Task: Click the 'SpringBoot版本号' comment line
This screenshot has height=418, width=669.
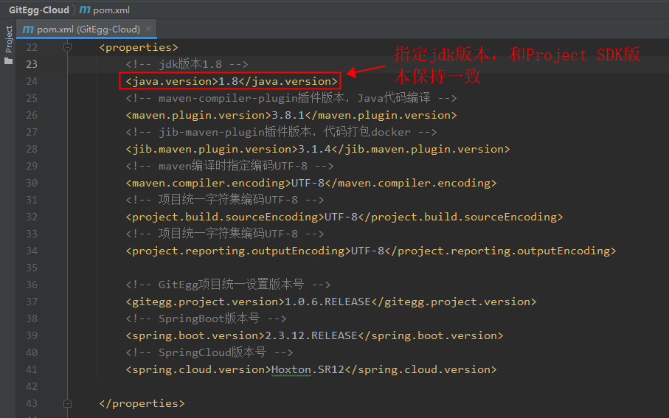Action: coord(206,318)
